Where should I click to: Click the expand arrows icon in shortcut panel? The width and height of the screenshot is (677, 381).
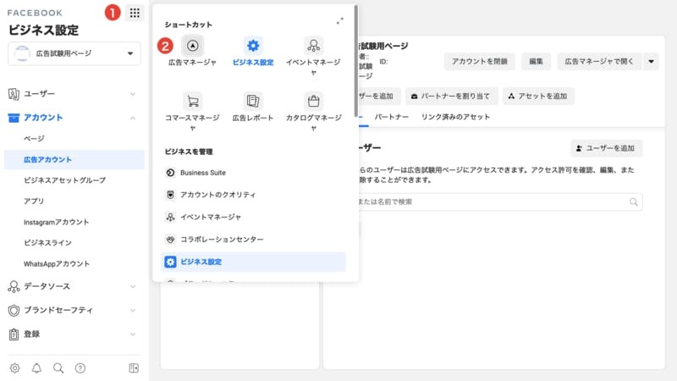340,20
